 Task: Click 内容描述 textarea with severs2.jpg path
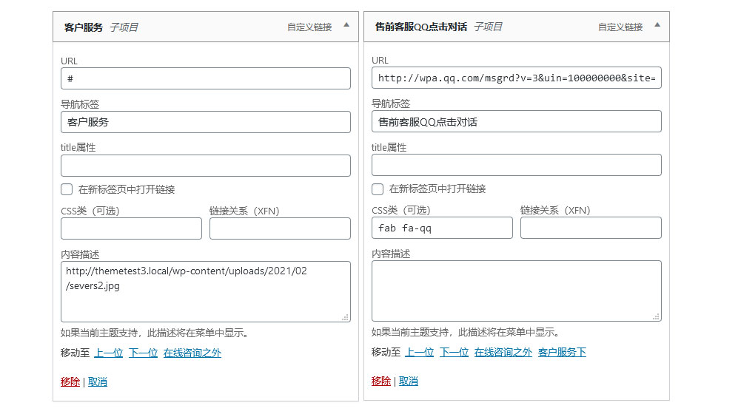pos(205,291)
